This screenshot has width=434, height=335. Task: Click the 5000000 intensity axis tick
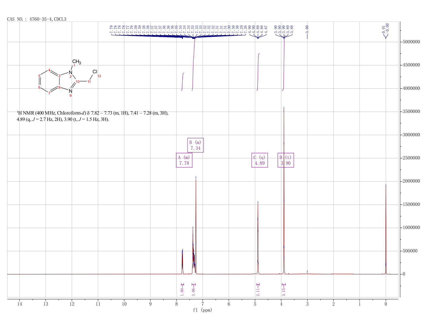coord(411,42)
